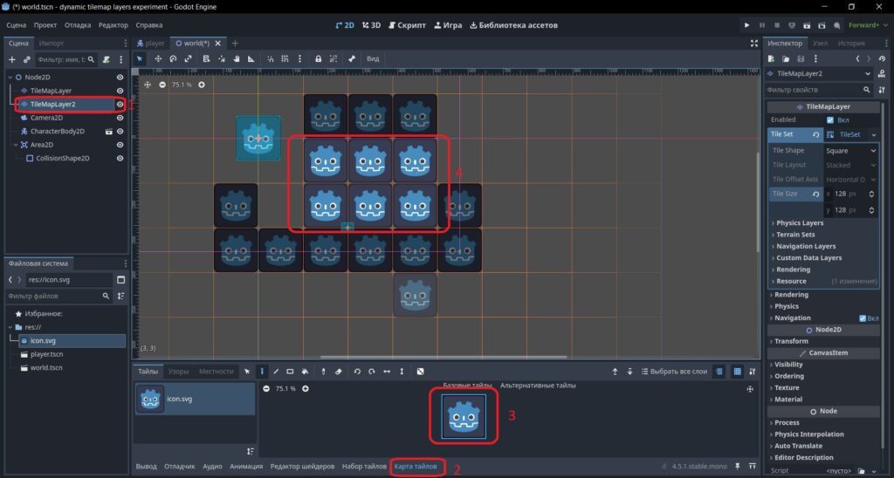Switch to the Узел inspector tab
Viewport: 894px width, 478px height.
(x=820, y=44)
